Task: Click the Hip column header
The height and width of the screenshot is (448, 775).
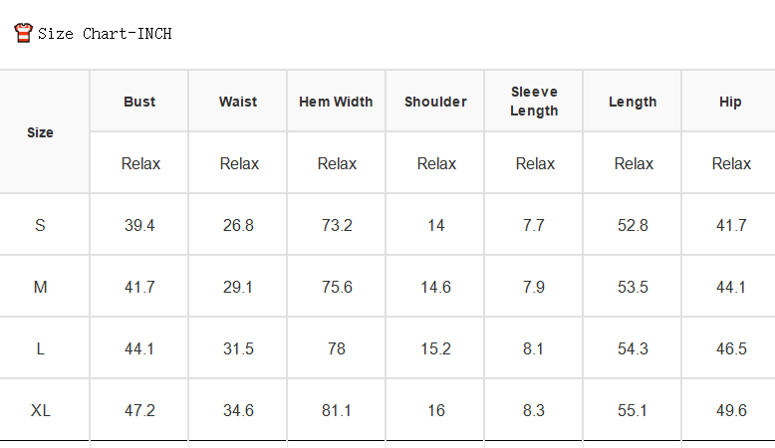Action: 730,102
